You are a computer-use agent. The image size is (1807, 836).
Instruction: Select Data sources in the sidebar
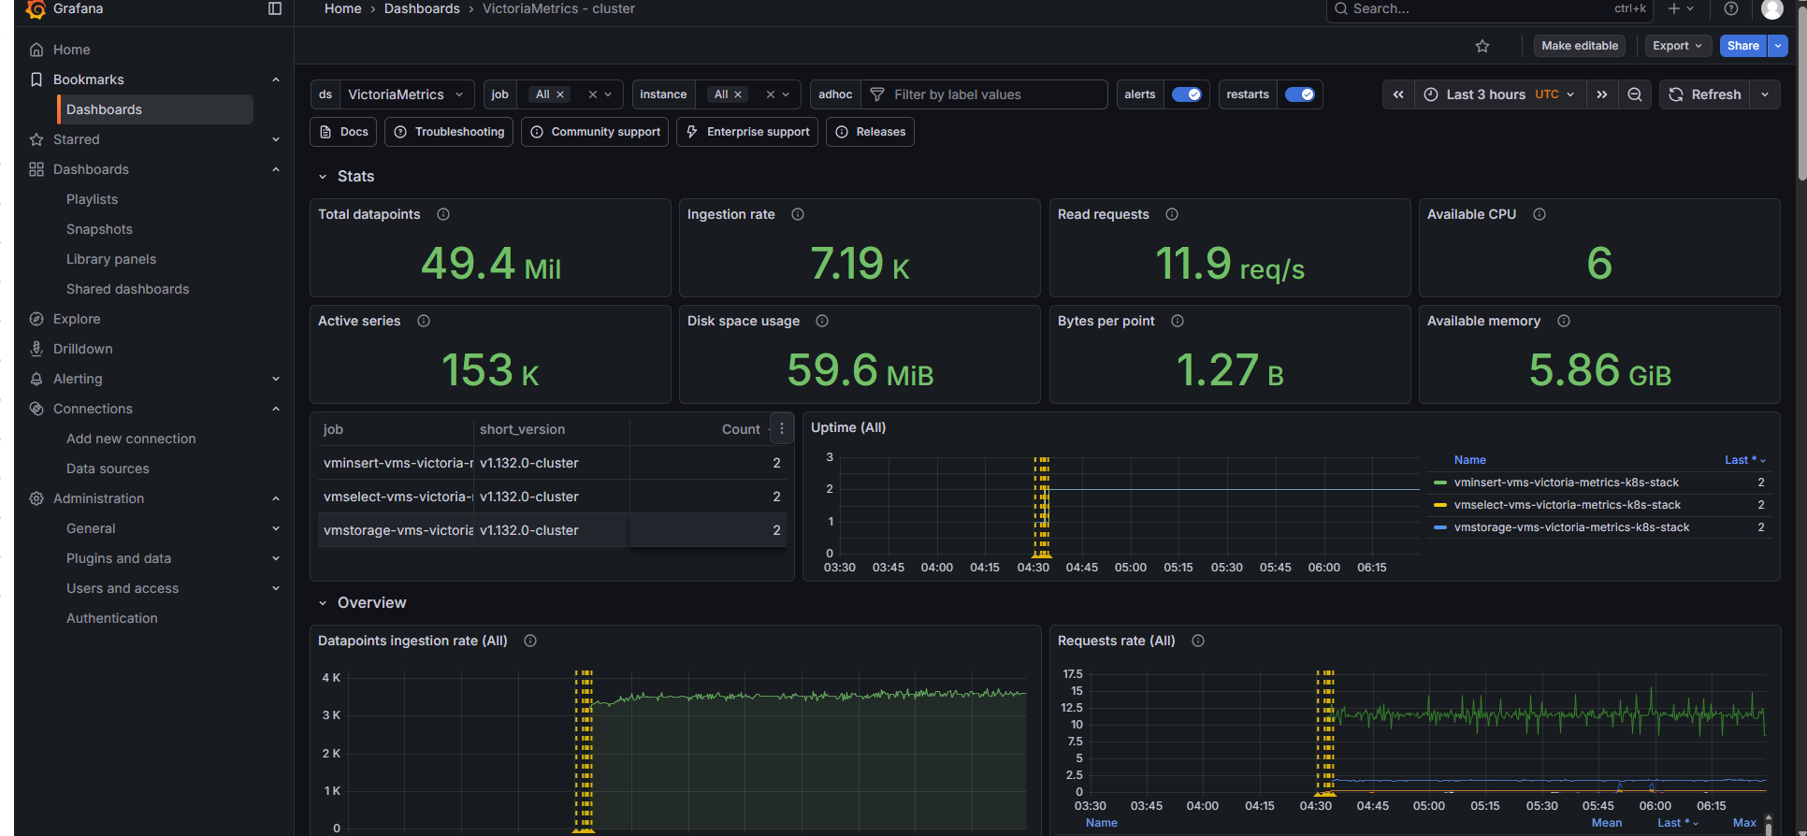tap(108, 468)
